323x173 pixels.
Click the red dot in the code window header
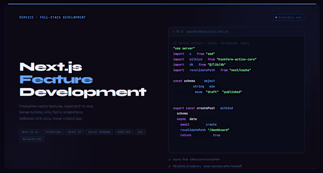coord(174,31)
